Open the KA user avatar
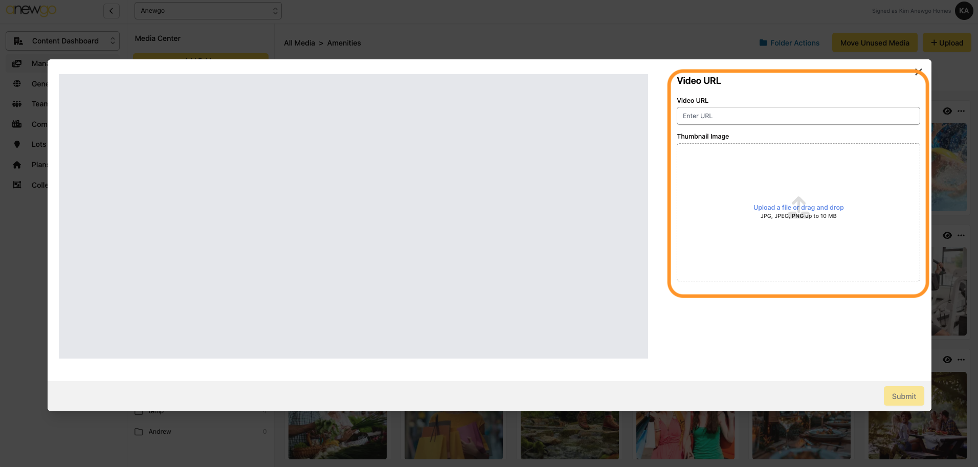The width and height of the screenshot is (978, 467). click(964, 11)
